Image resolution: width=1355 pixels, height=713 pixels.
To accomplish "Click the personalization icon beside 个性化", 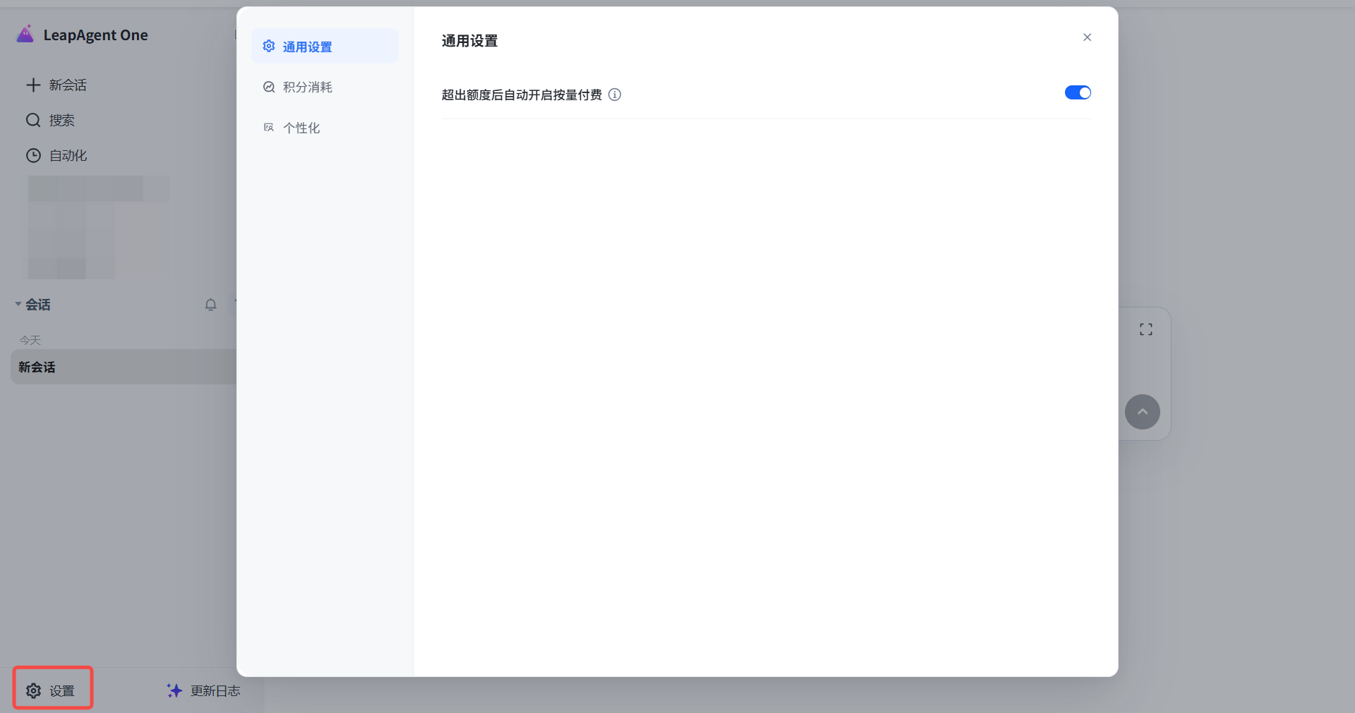I will click(x=269, y=128).
